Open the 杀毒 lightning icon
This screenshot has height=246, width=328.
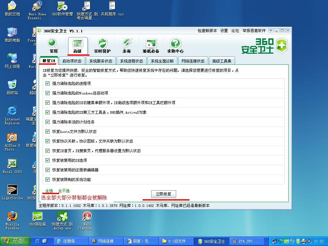[x=127, y=45]
